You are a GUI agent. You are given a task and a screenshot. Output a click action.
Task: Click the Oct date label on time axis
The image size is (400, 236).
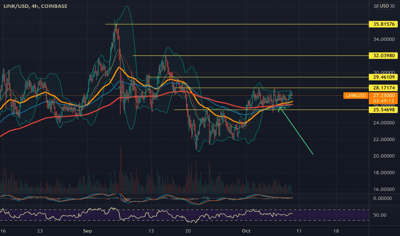coord(246,231)
